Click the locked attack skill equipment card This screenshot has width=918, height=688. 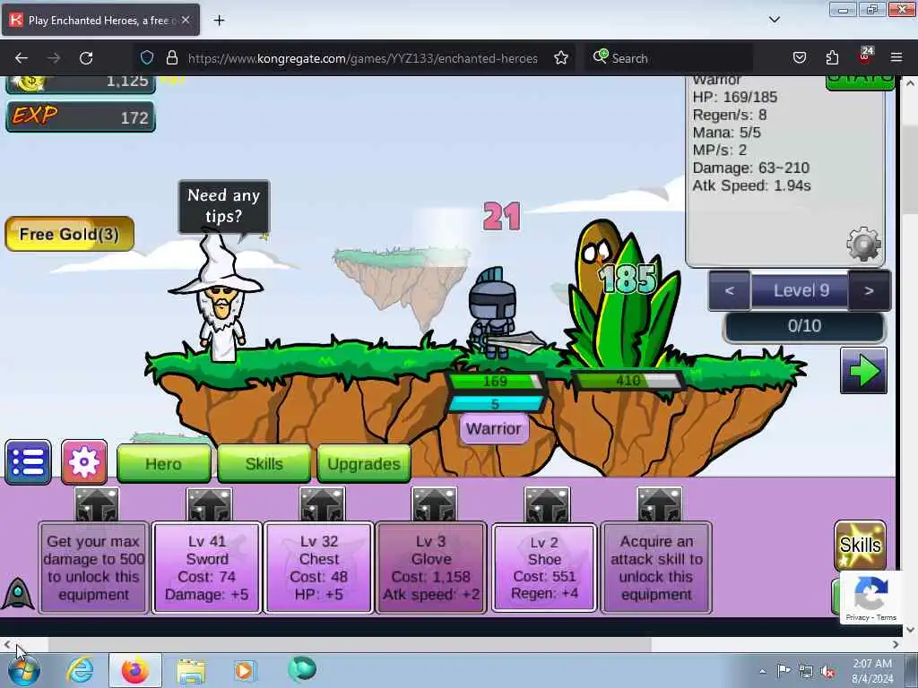(x=656, y=567)
